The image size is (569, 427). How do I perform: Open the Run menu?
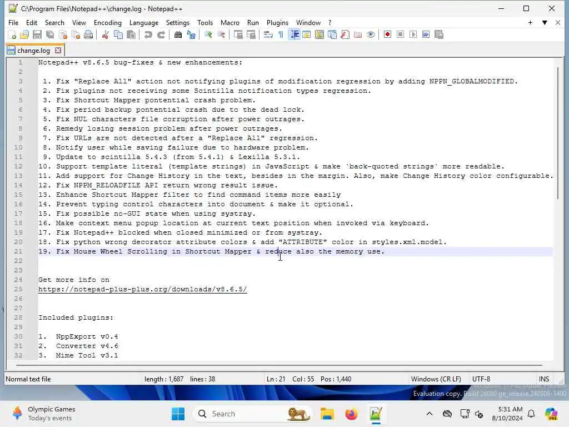point(253,22)
